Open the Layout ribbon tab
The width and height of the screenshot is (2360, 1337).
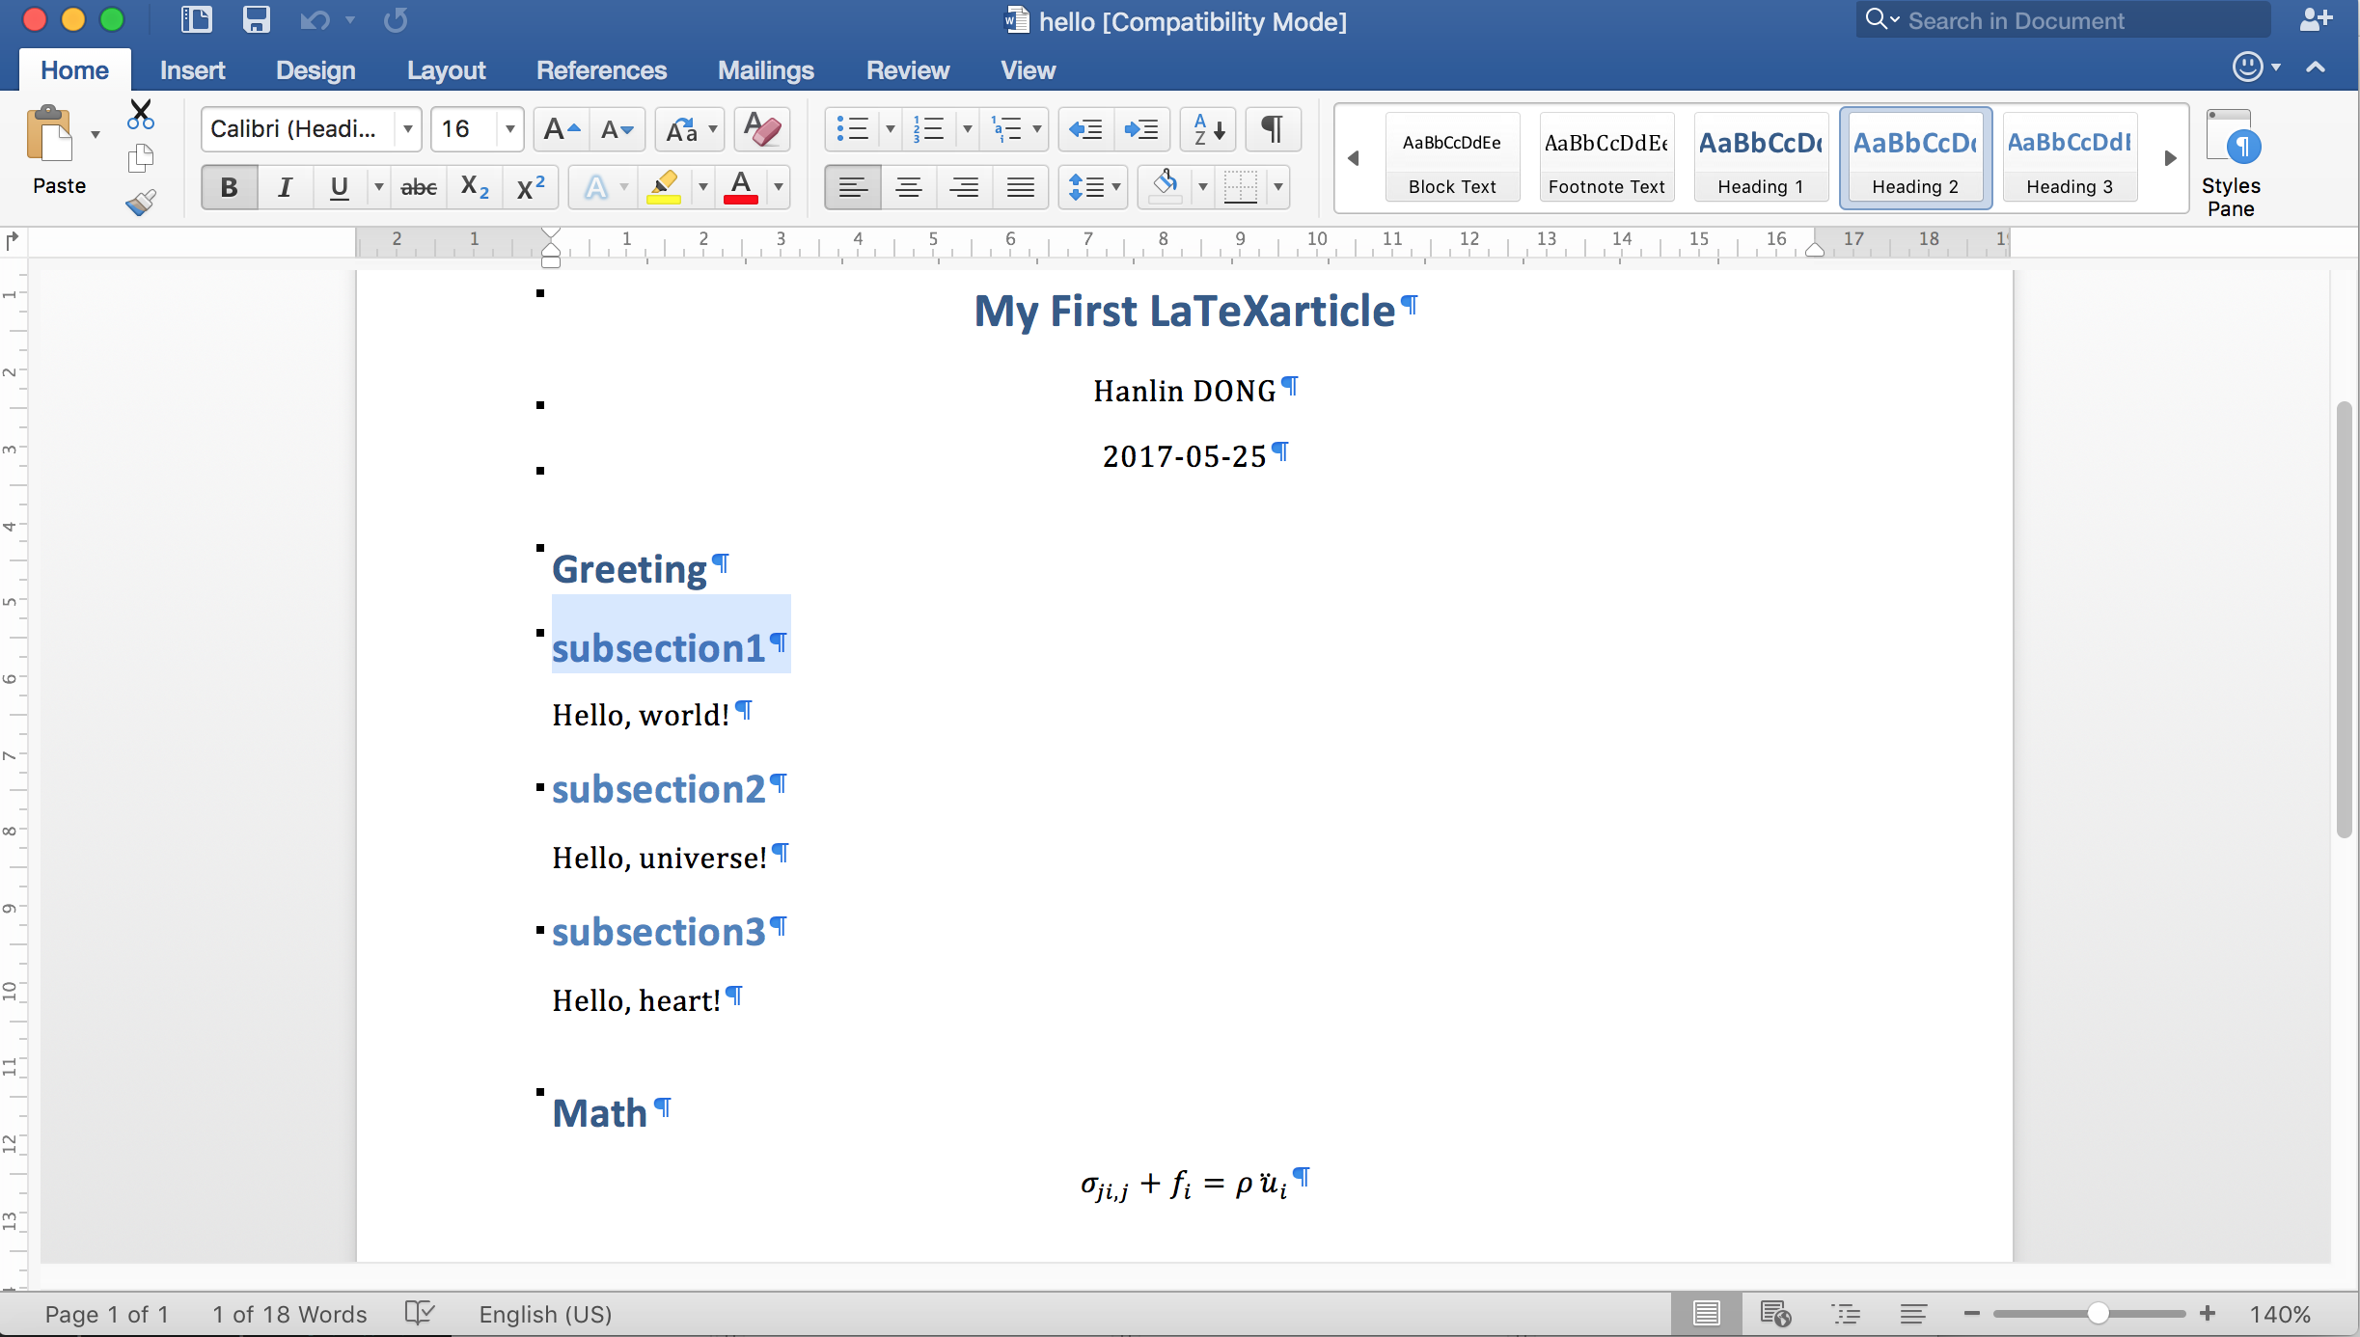pos(446,70)
